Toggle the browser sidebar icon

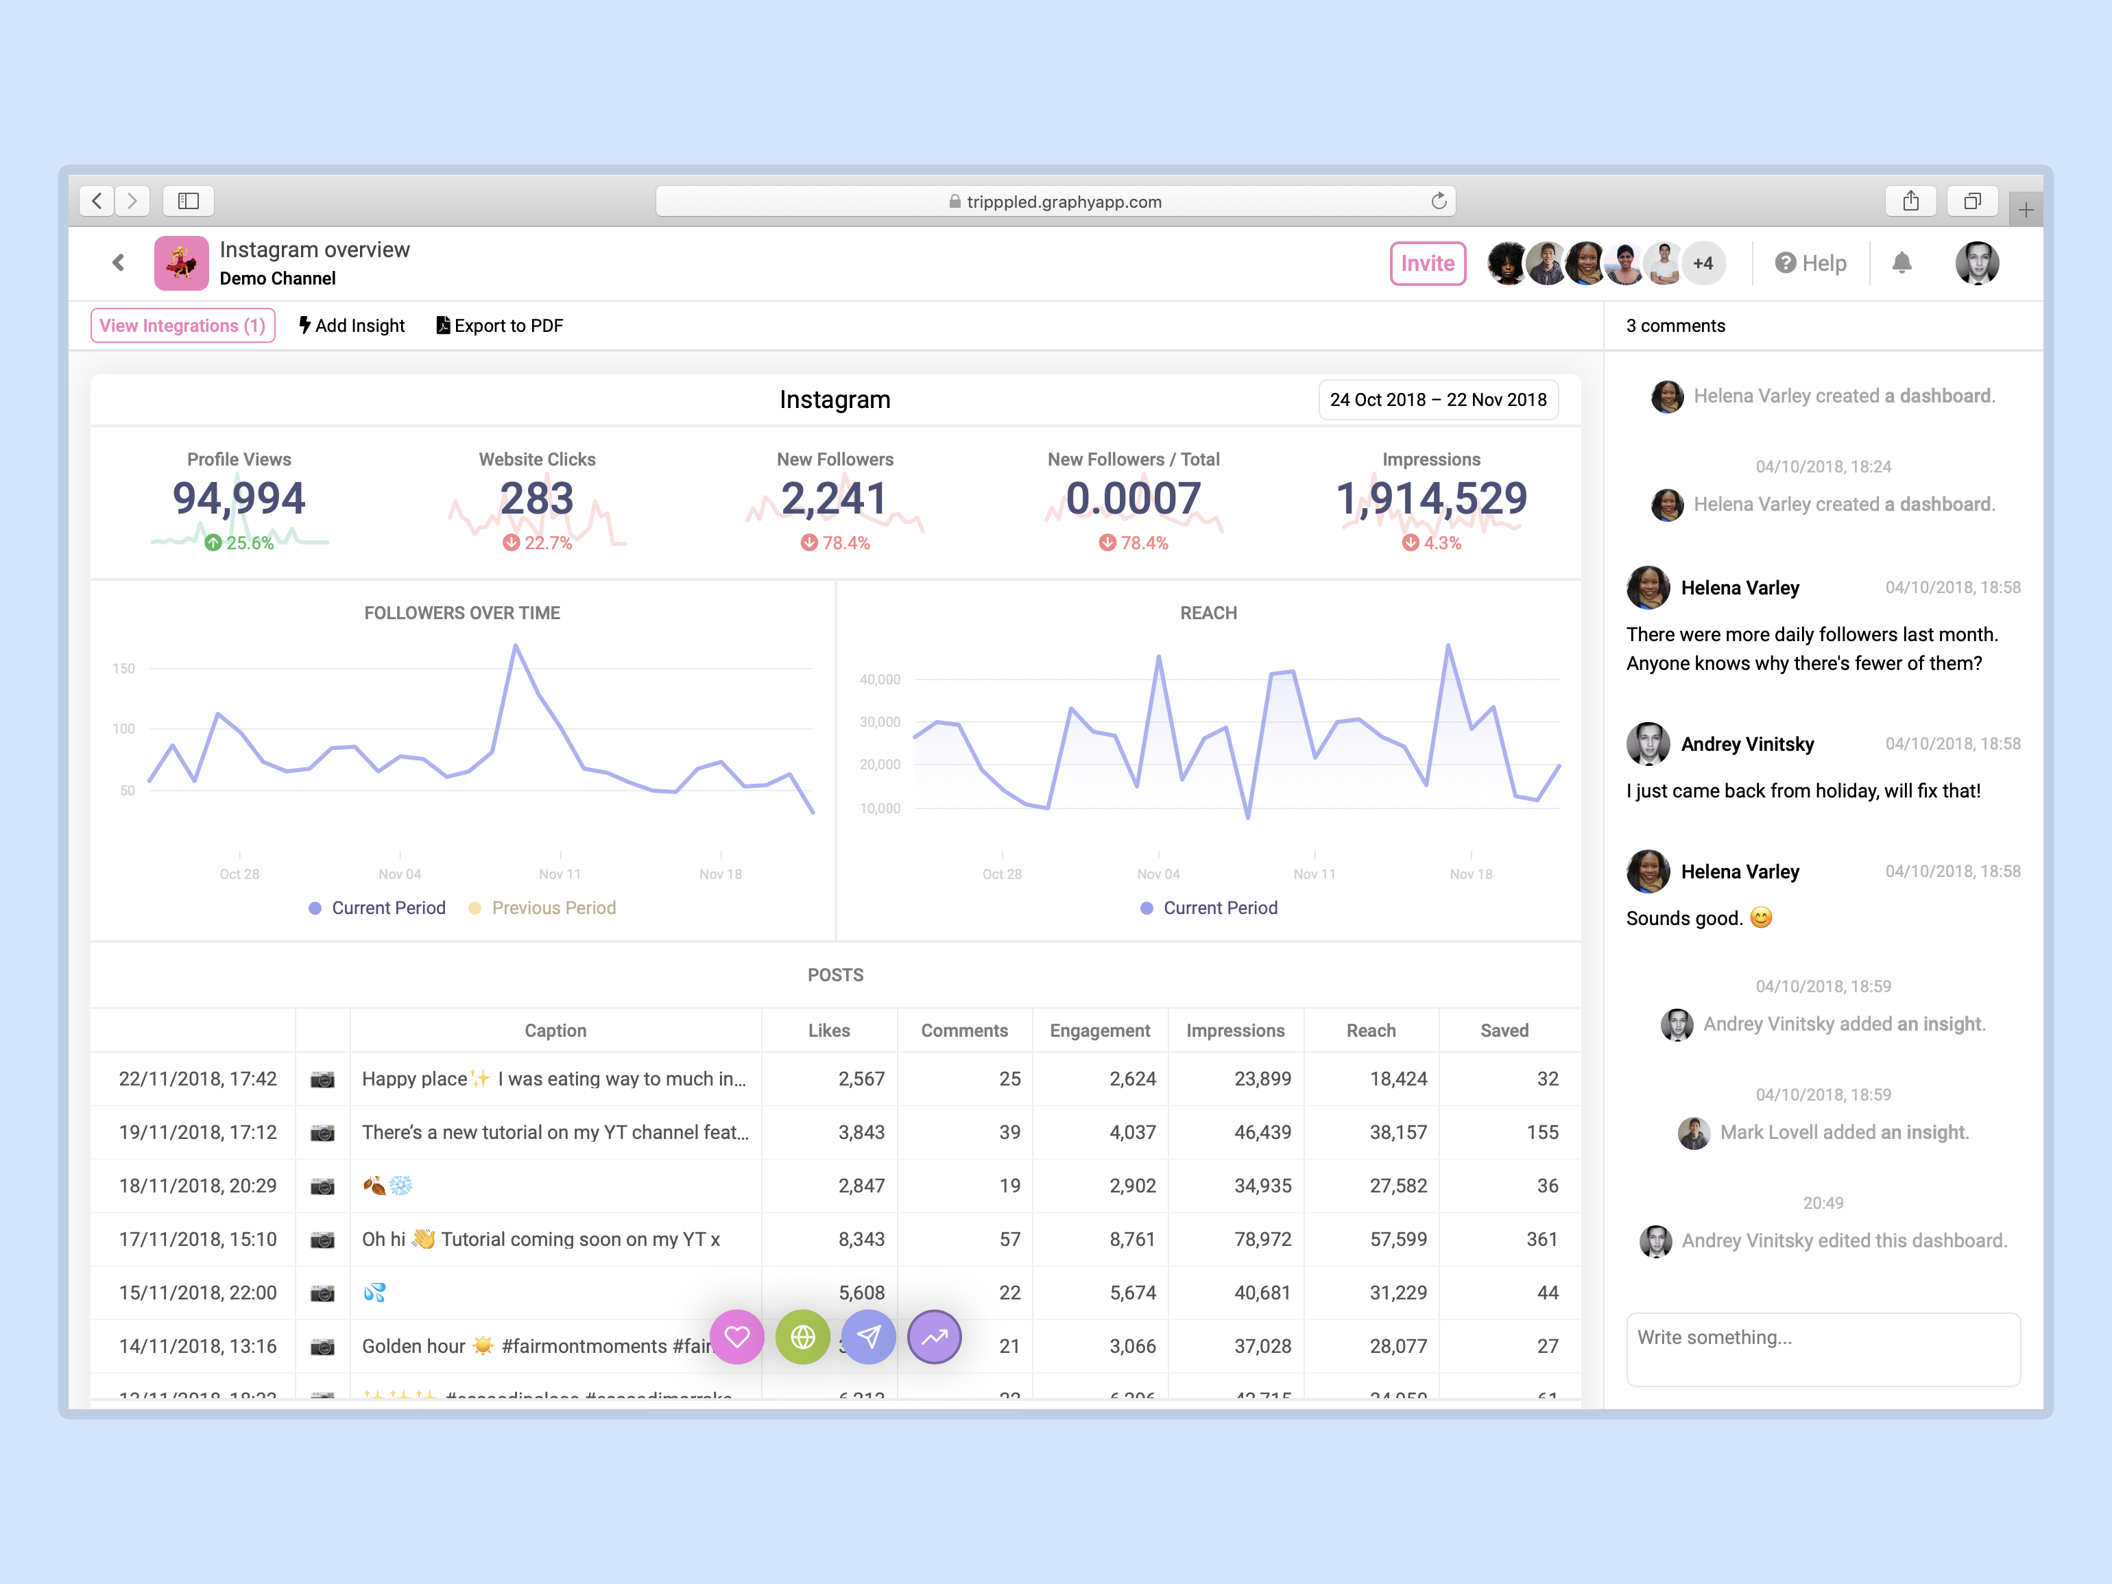pos(188,200)
